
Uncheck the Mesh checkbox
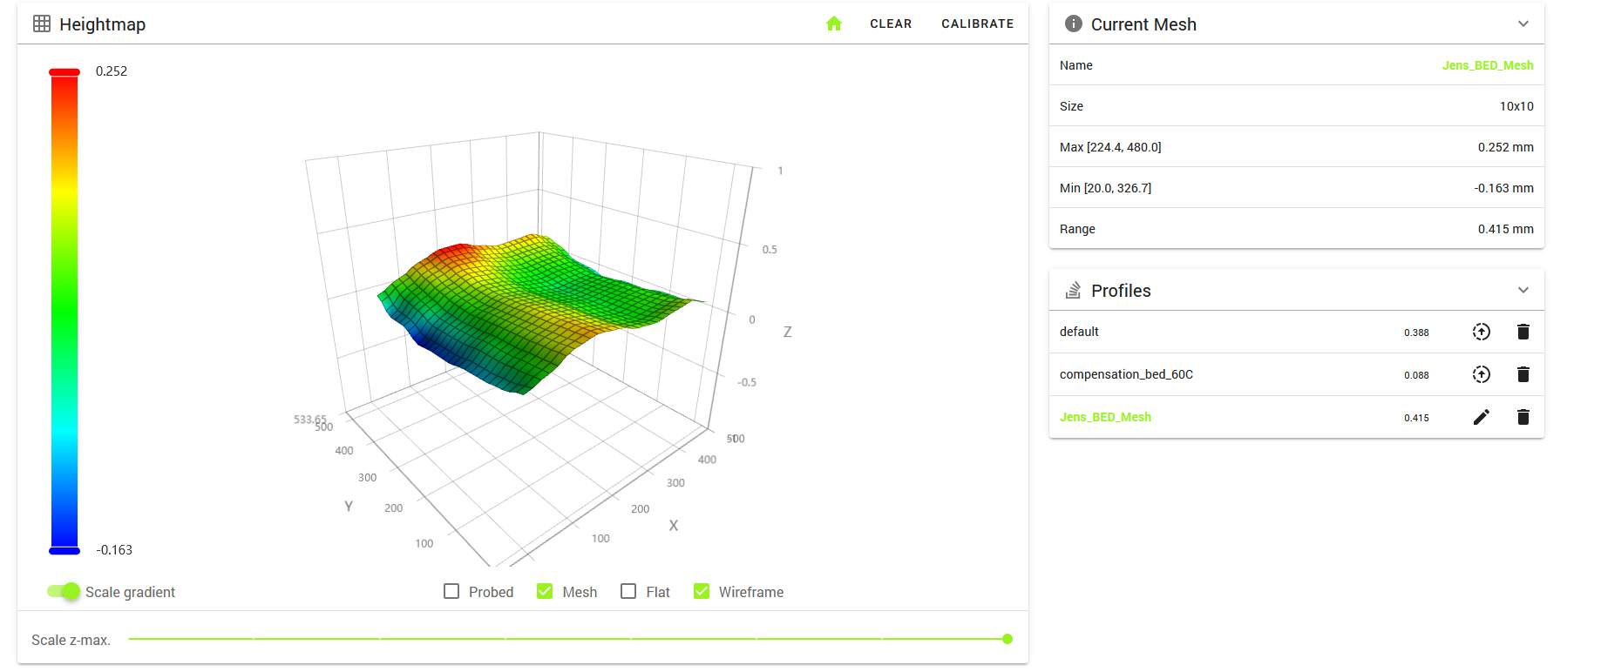545,591
